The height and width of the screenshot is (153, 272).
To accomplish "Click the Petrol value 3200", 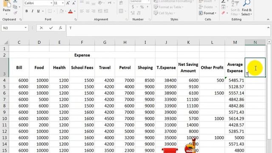I will (125, 138).
